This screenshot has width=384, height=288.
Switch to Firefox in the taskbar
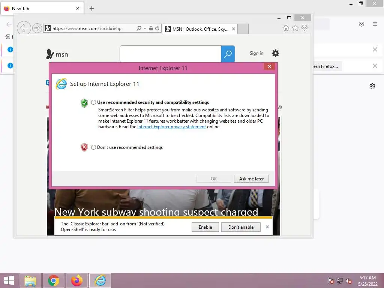[77, 280]
